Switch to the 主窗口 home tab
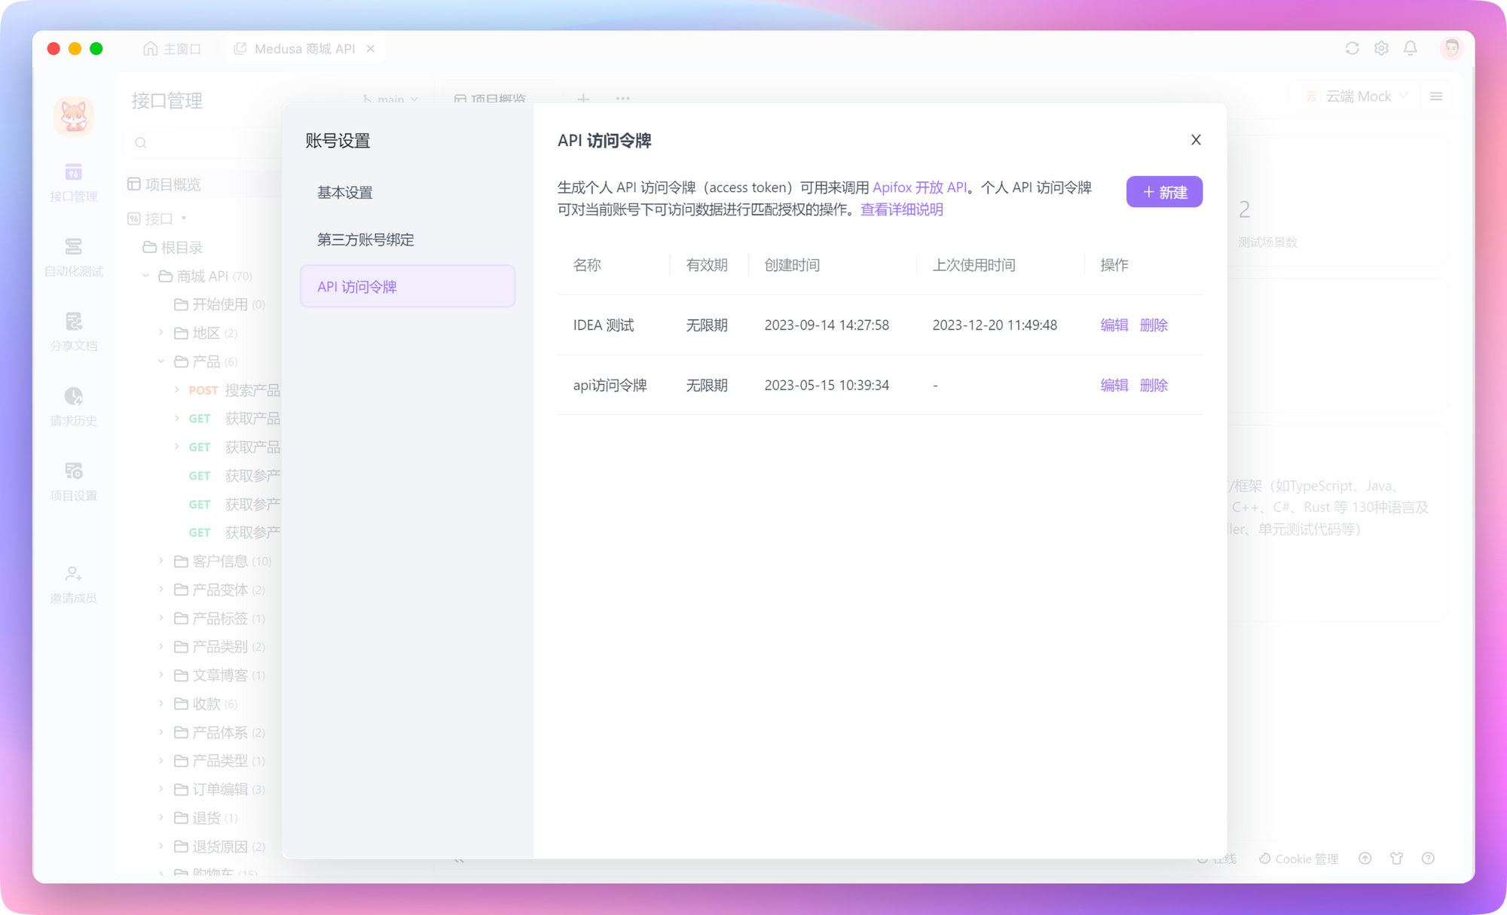This screenshot has height=915, width=1507. point(172,49)
